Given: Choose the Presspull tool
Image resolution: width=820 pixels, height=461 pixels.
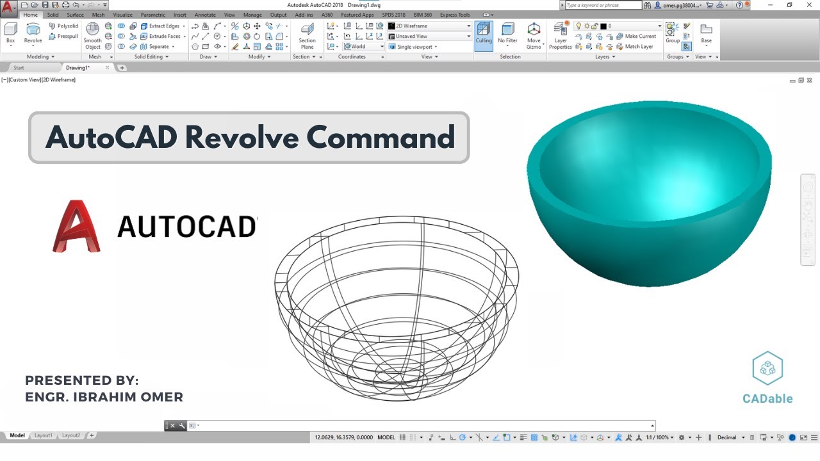Looking at the screenshot, I should click(x=63, y=36).
